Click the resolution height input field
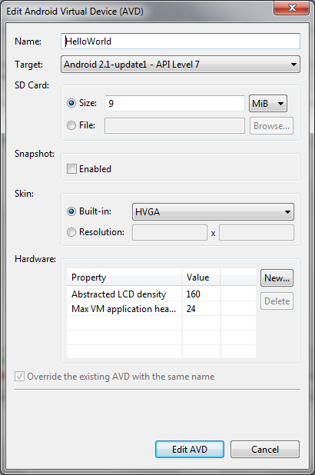The width and height of the screenshot is (315, 475). pyautogui.click(x=257, y=233)
